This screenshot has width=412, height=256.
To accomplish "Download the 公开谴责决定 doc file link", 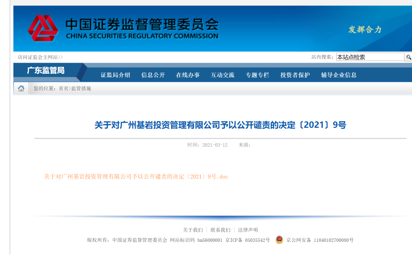I will 134,176.
